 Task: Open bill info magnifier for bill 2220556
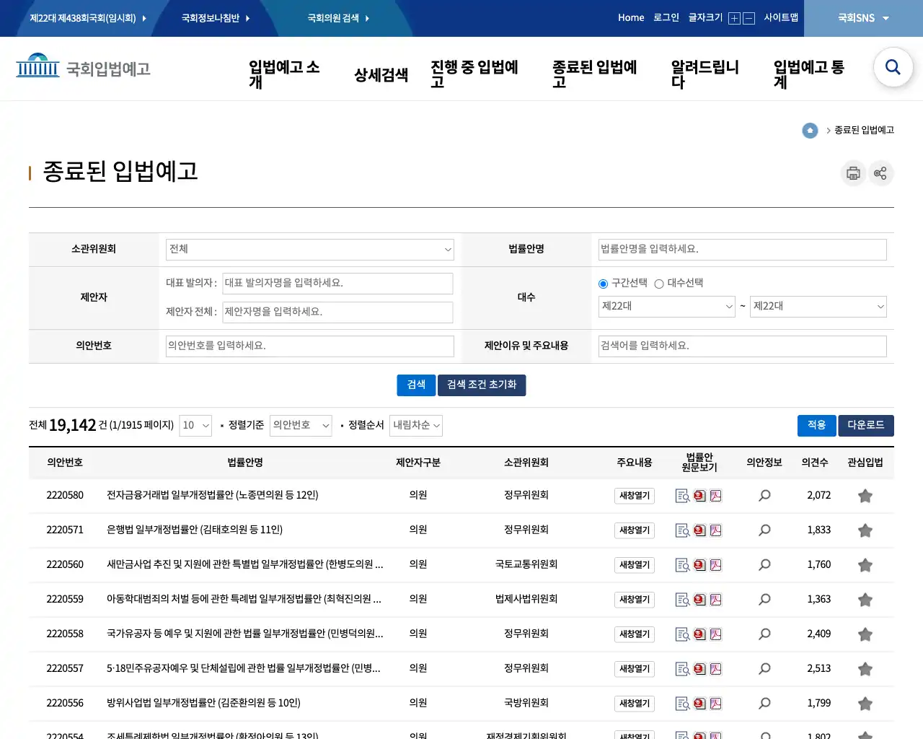(x=764, y=704)
